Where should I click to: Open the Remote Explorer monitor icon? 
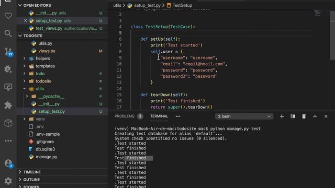[8, 87]
